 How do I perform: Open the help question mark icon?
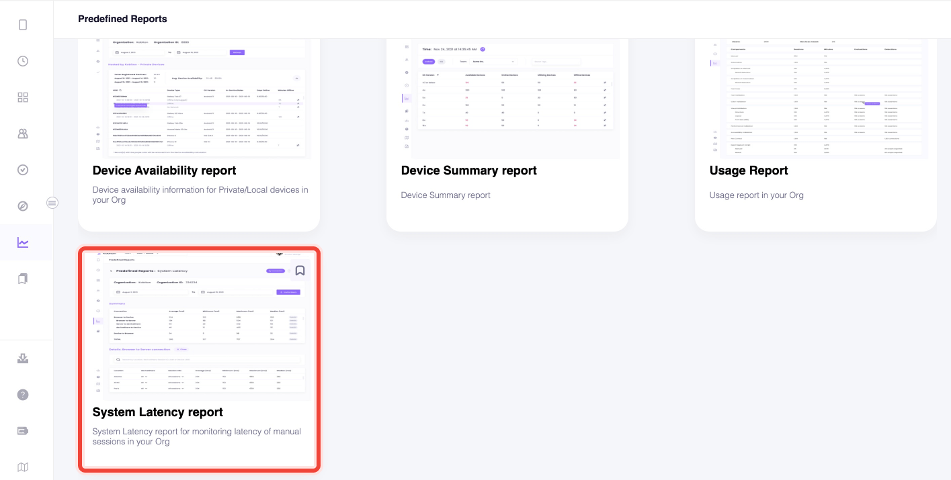click(23, 395)
